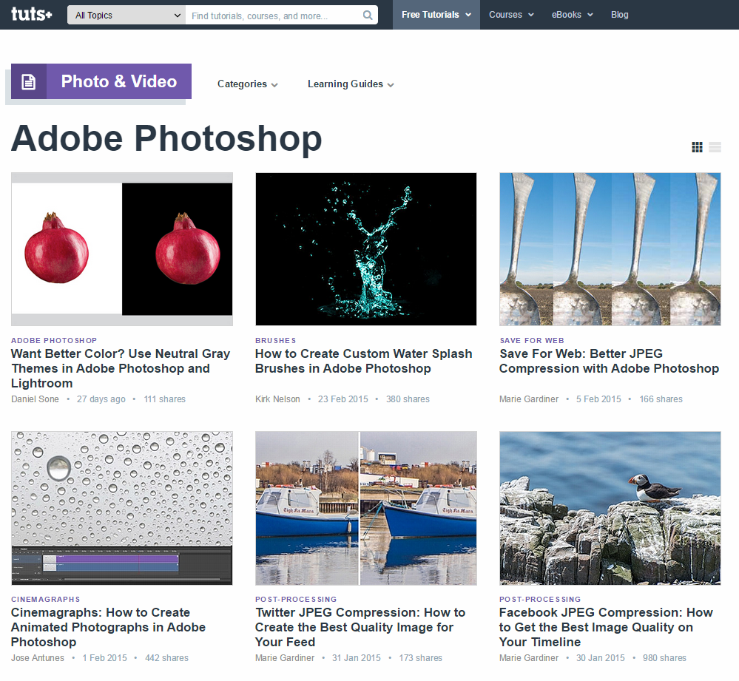Open the eBooks menu
This screenshot has height=681, width=739.
pos(572,15)
